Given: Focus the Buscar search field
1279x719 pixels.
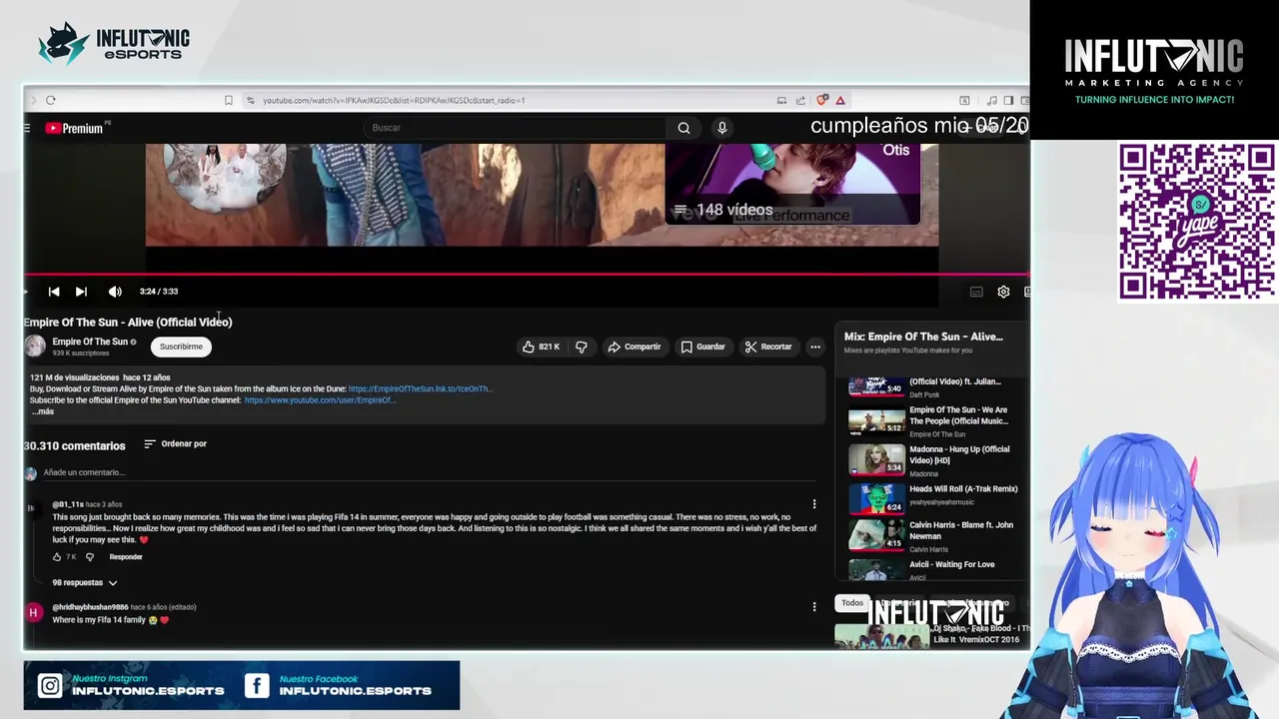Looking at the screenshot, I should [515, 128].
